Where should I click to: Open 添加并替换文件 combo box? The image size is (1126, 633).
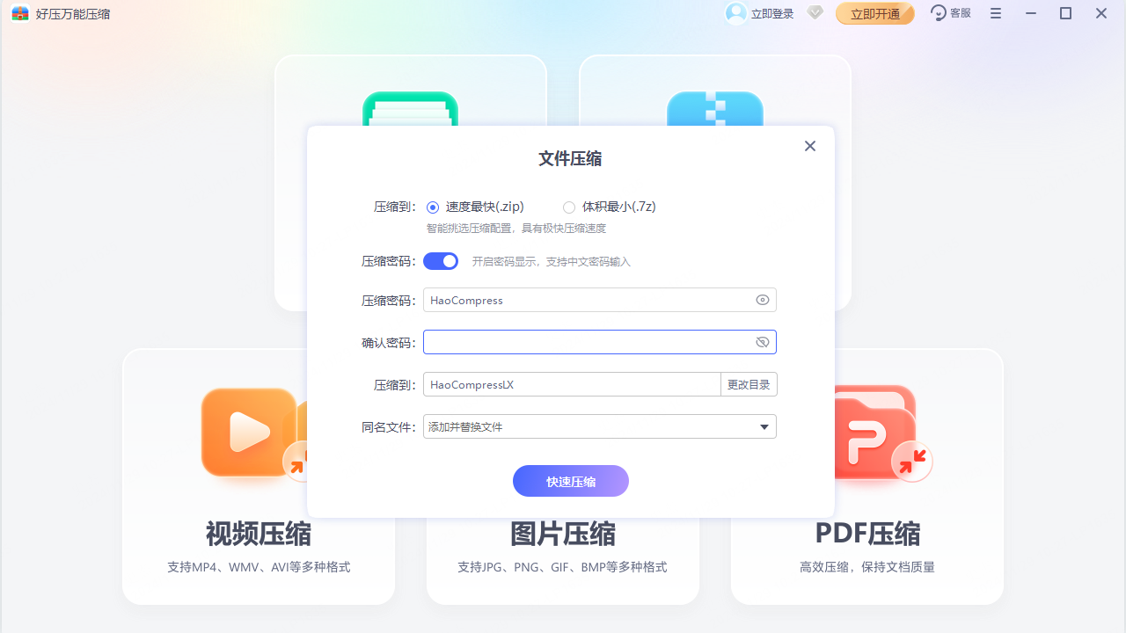pos(589,427)
